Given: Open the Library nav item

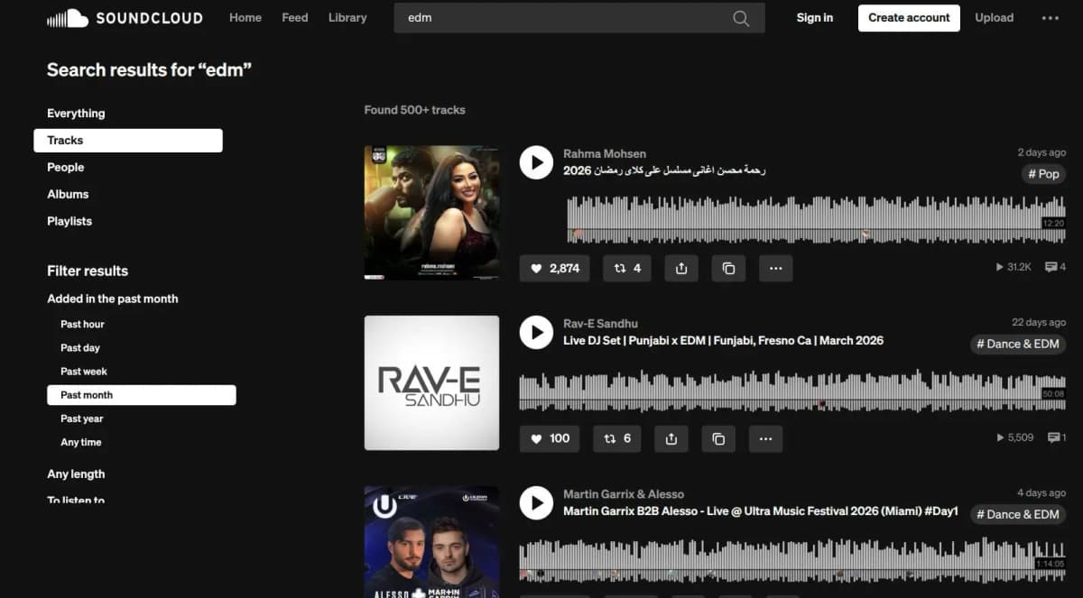Looking at the screenshot, I should [347, 18].
